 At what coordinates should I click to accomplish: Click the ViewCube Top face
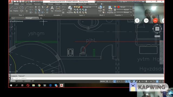[x=157, y=29]
